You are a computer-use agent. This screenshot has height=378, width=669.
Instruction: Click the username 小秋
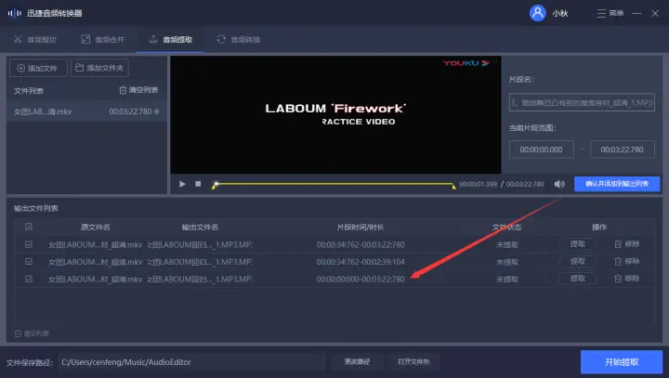click(x=560, y=13)
